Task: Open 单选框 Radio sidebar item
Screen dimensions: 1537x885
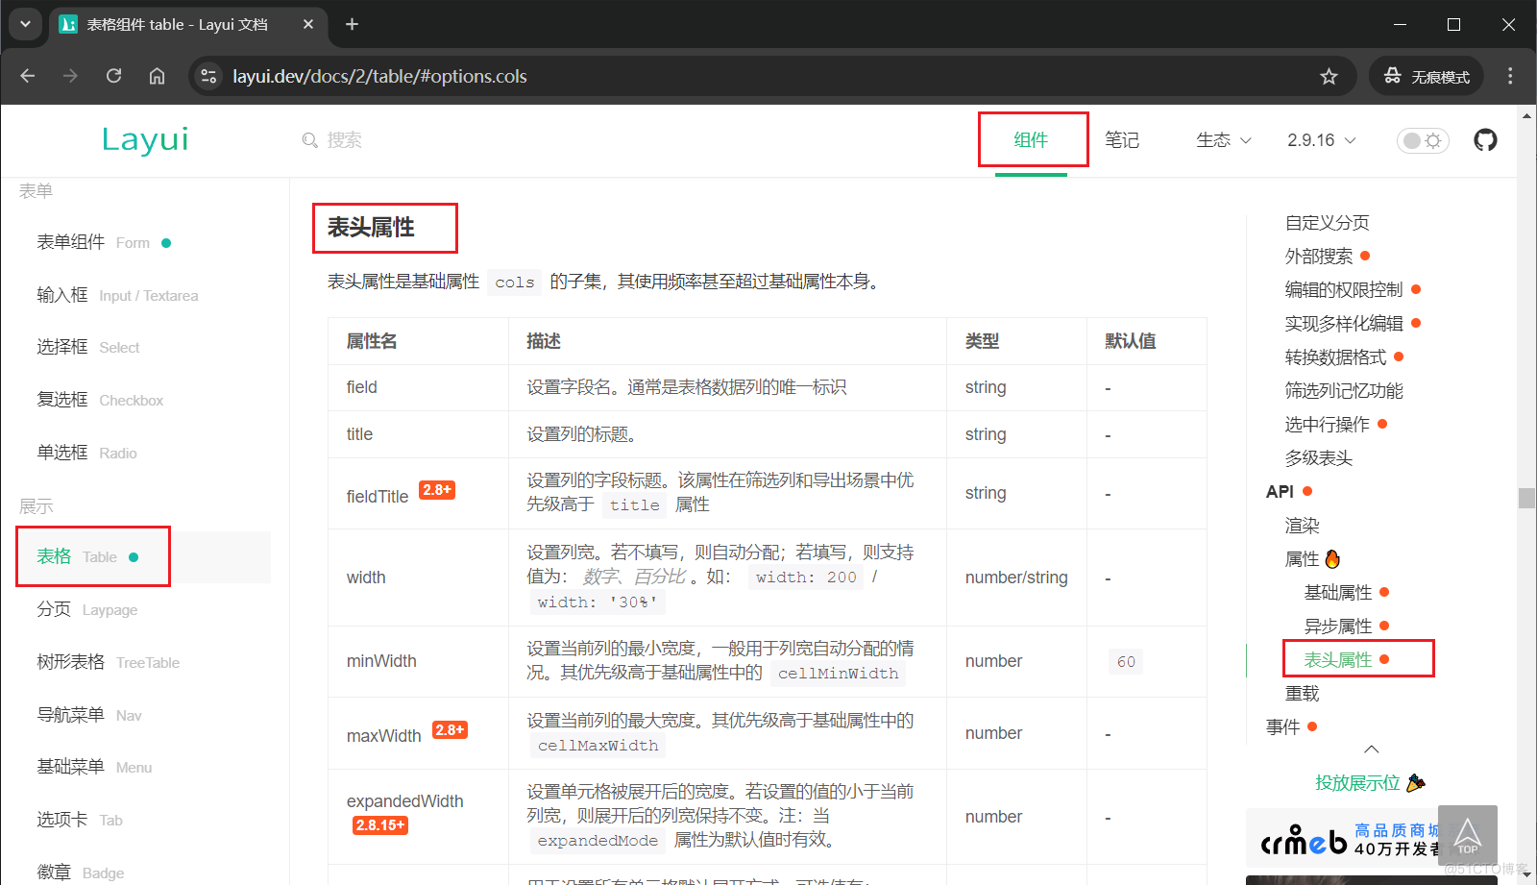Action: 86,453
